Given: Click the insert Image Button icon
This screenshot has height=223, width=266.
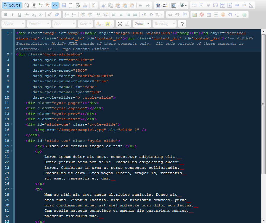Looking at the screenshot, I should [244, 5].
